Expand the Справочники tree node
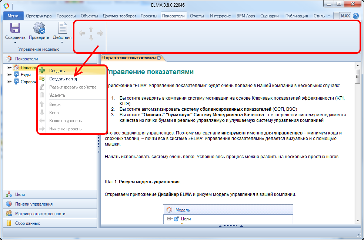364x240 pixels. (x=9, y=81)
